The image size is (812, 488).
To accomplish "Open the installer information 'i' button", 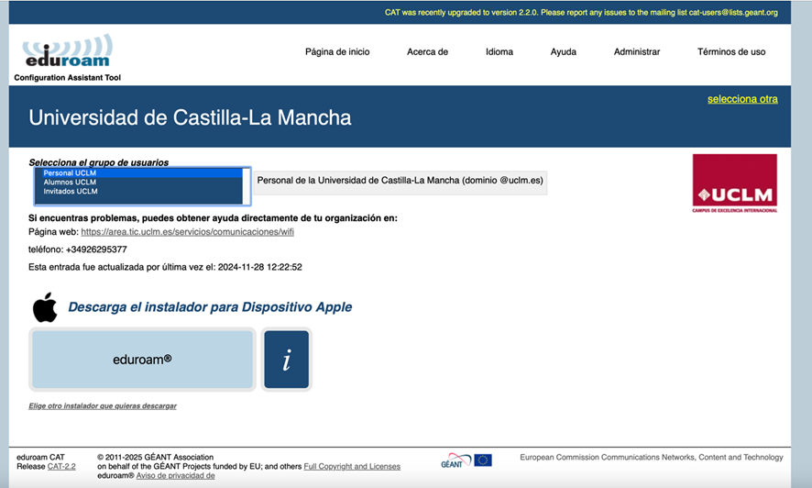I will [x=286, y=360].
